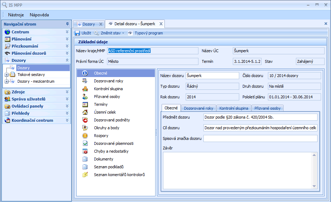Click the Předmět dozoru text field

click(260, 117)
